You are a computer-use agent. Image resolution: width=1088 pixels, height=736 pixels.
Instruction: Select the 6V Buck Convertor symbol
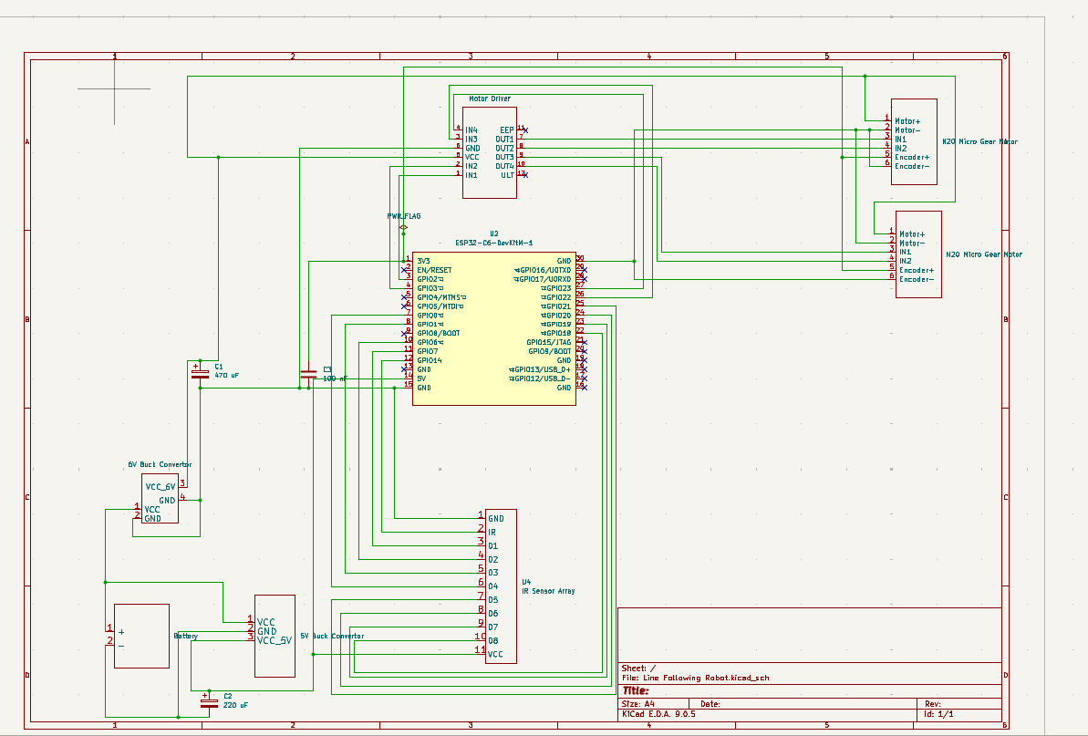[x=159, y=498]
